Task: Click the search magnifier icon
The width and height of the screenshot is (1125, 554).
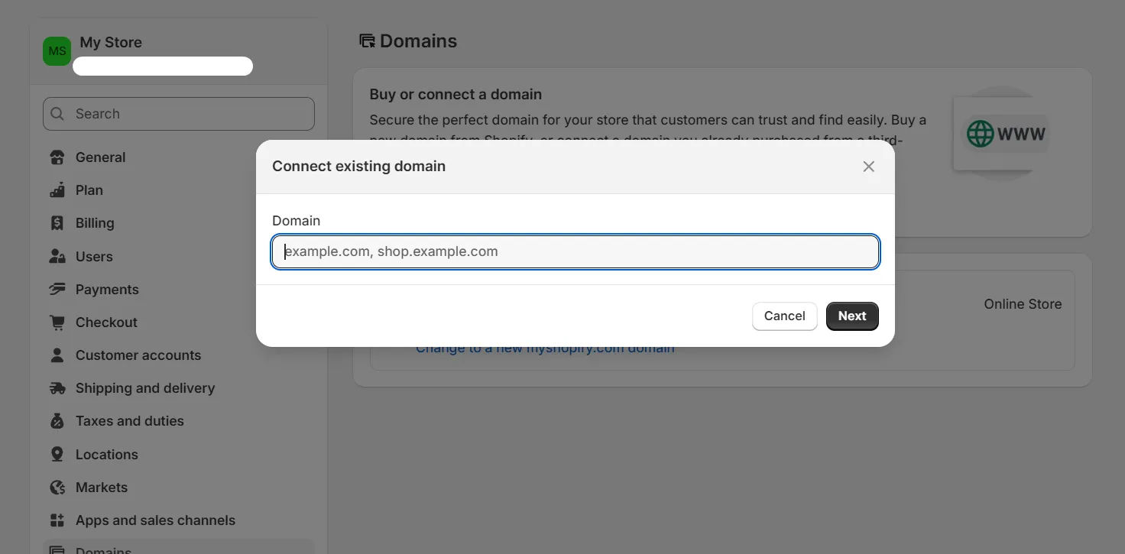Action: click(57, 114)
